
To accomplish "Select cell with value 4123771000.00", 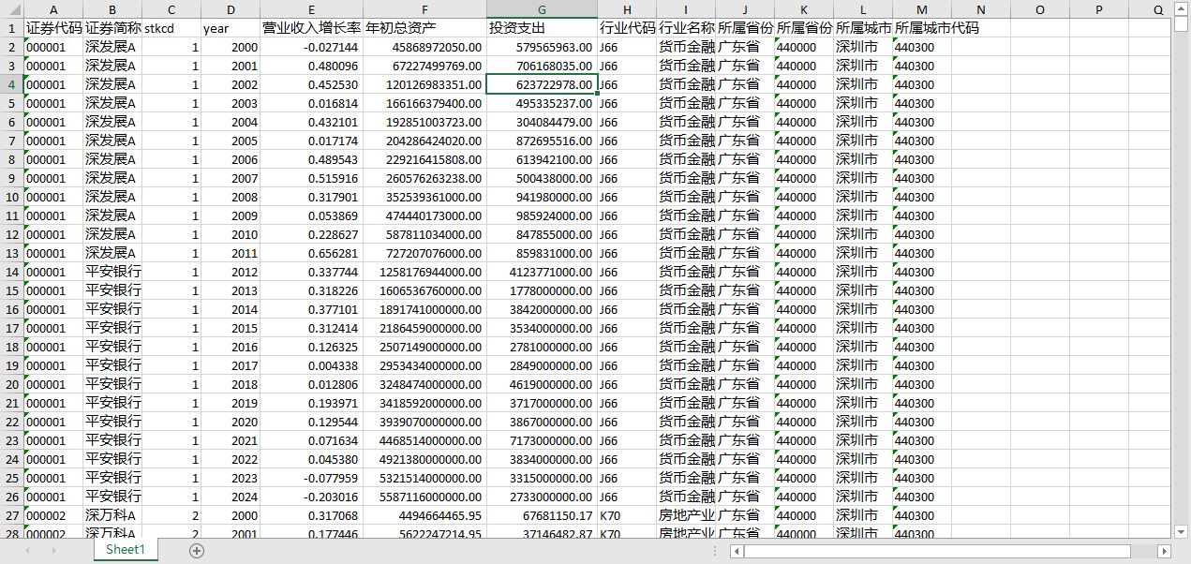I will point(542,272).
